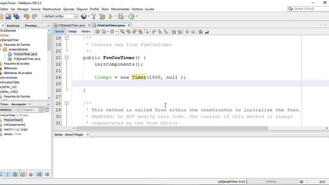Switch to the Source view
This screenshot has width=329, height=185.
(x=60, y=31)
